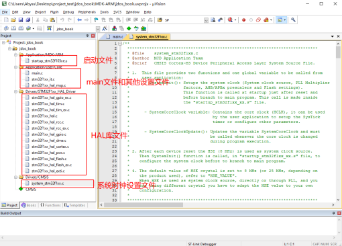
Task: Open dropdown arrow beside window layout icon
Action: [285, 20]
